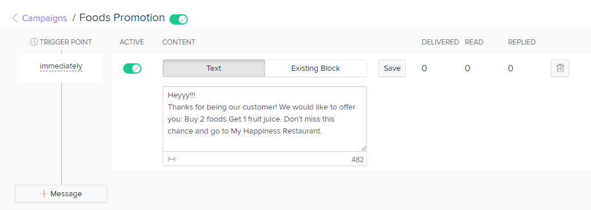Click the clock icon next to Trigger Point

[x=34, y=42]
